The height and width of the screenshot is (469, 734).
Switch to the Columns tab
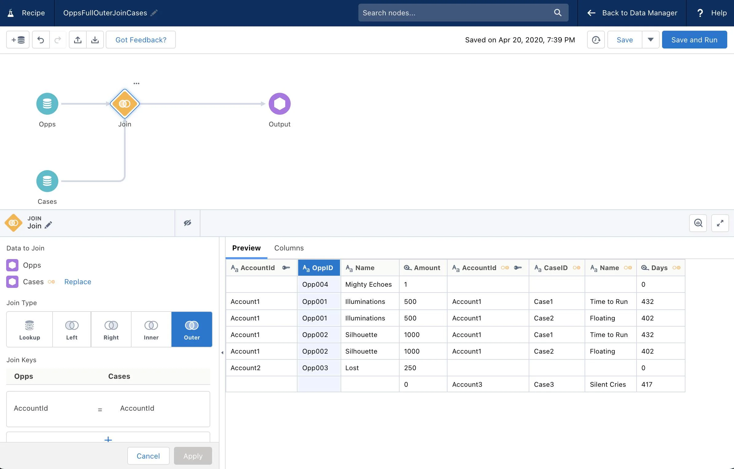click(289, 248)
